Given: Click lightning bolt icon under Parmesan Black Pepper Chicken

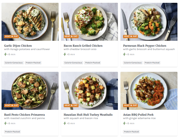Looking at the screenshot, I should pos(125,54).
